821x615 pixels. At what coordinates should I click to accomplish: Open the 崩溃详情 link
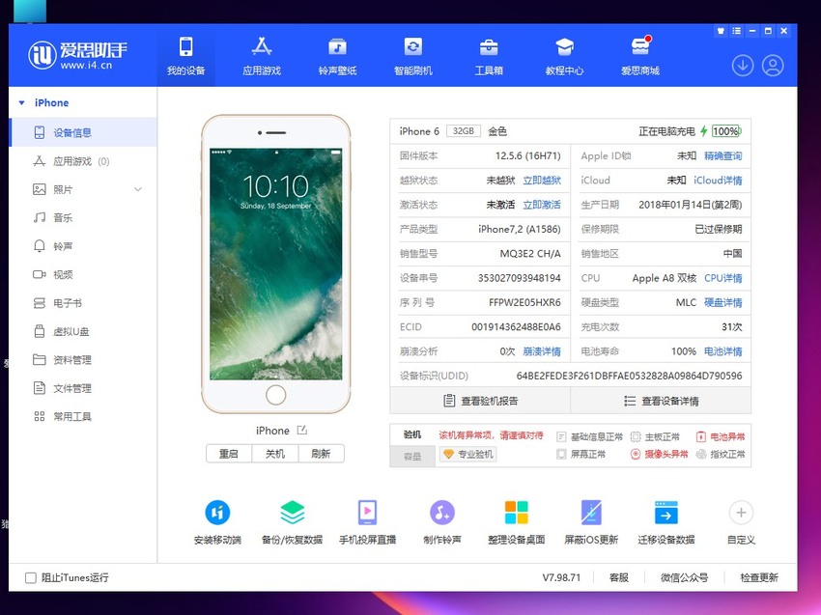pyautogui.click(x=542, y=351)
